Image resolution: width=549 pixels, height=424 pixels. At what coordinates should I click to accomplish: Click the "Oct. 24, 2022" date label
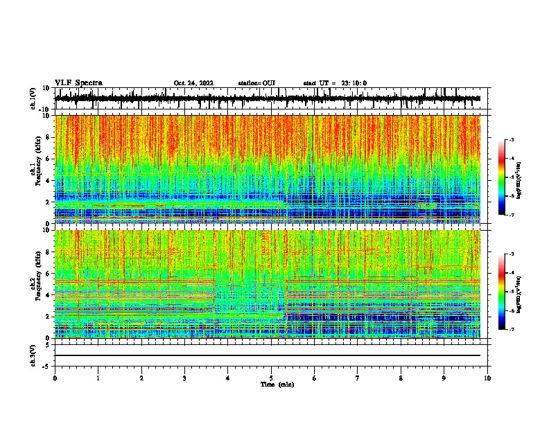click(x=193, y=83)
